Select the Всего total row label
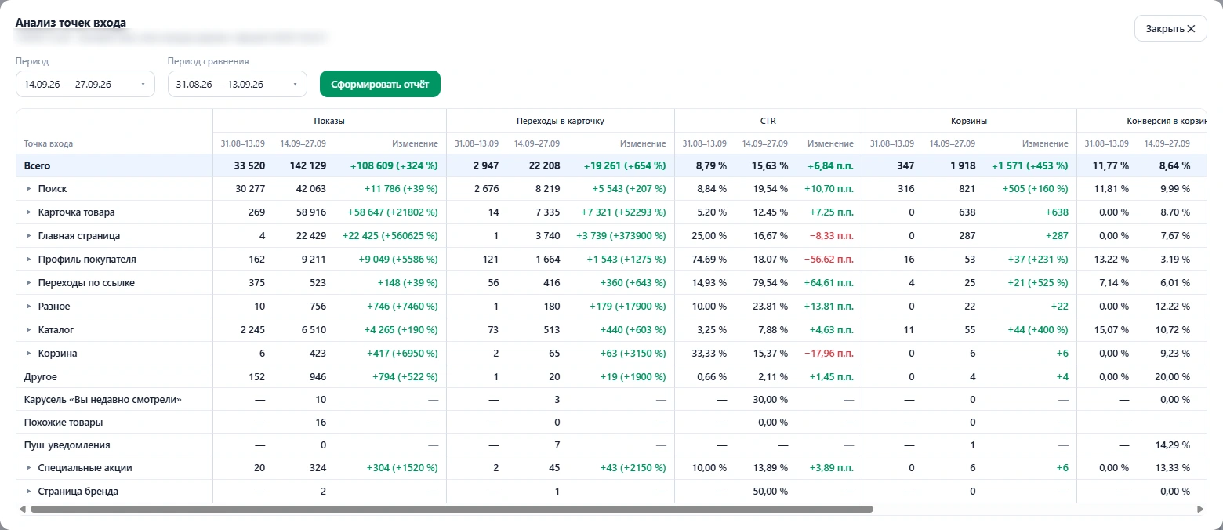 click(38, 166)
